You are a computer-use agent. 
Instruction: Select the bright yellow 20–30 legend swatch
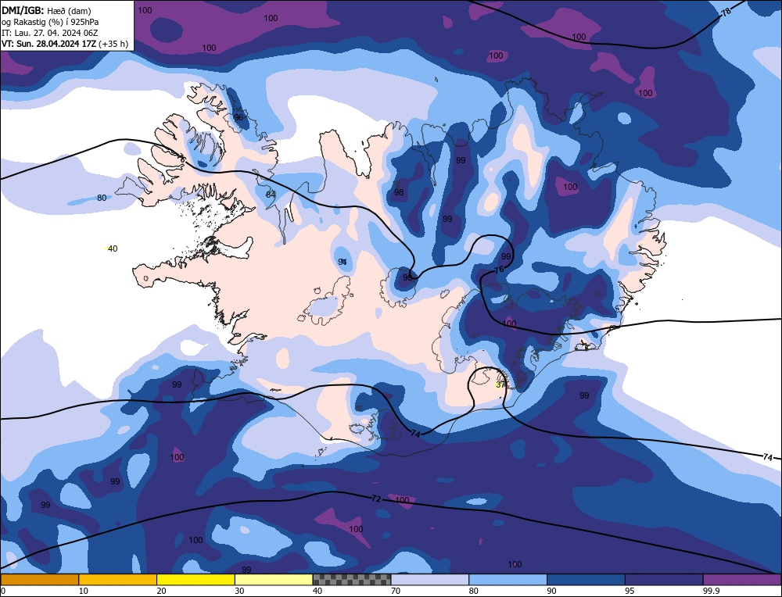pos(195,580)
